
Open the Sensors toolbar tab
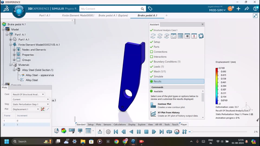click(x=107, y=124)
